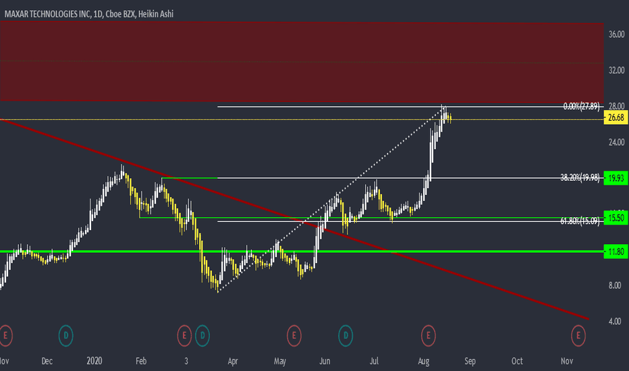The width and height of the screenshot is (629, 371).
Task: Click the green 11.80 price label
Action: pos(616,252)
